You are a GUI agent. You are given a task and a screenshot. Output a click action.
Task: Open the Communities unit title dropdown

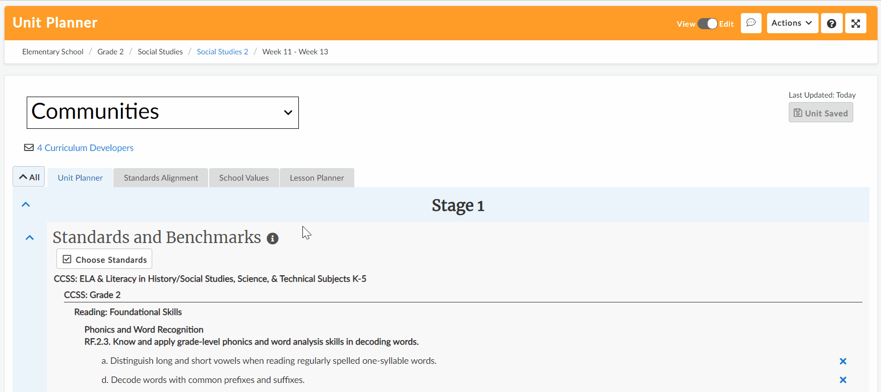pos(163,113)
